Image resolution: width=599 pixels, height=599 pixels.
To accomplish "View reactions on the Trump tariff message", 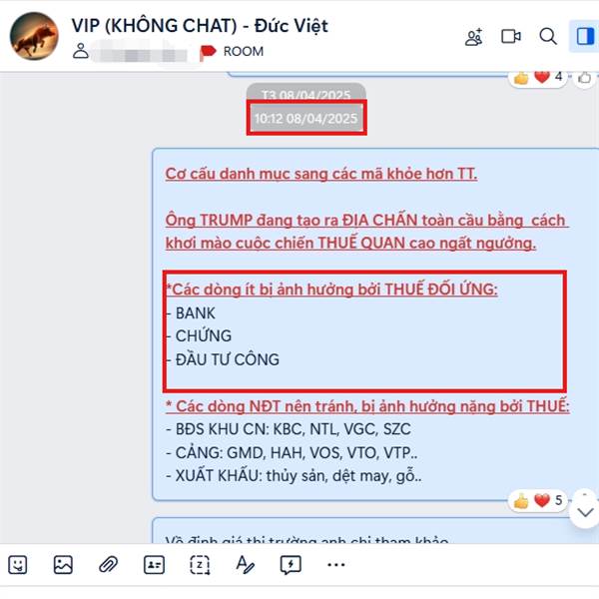I will click(537, 500).
